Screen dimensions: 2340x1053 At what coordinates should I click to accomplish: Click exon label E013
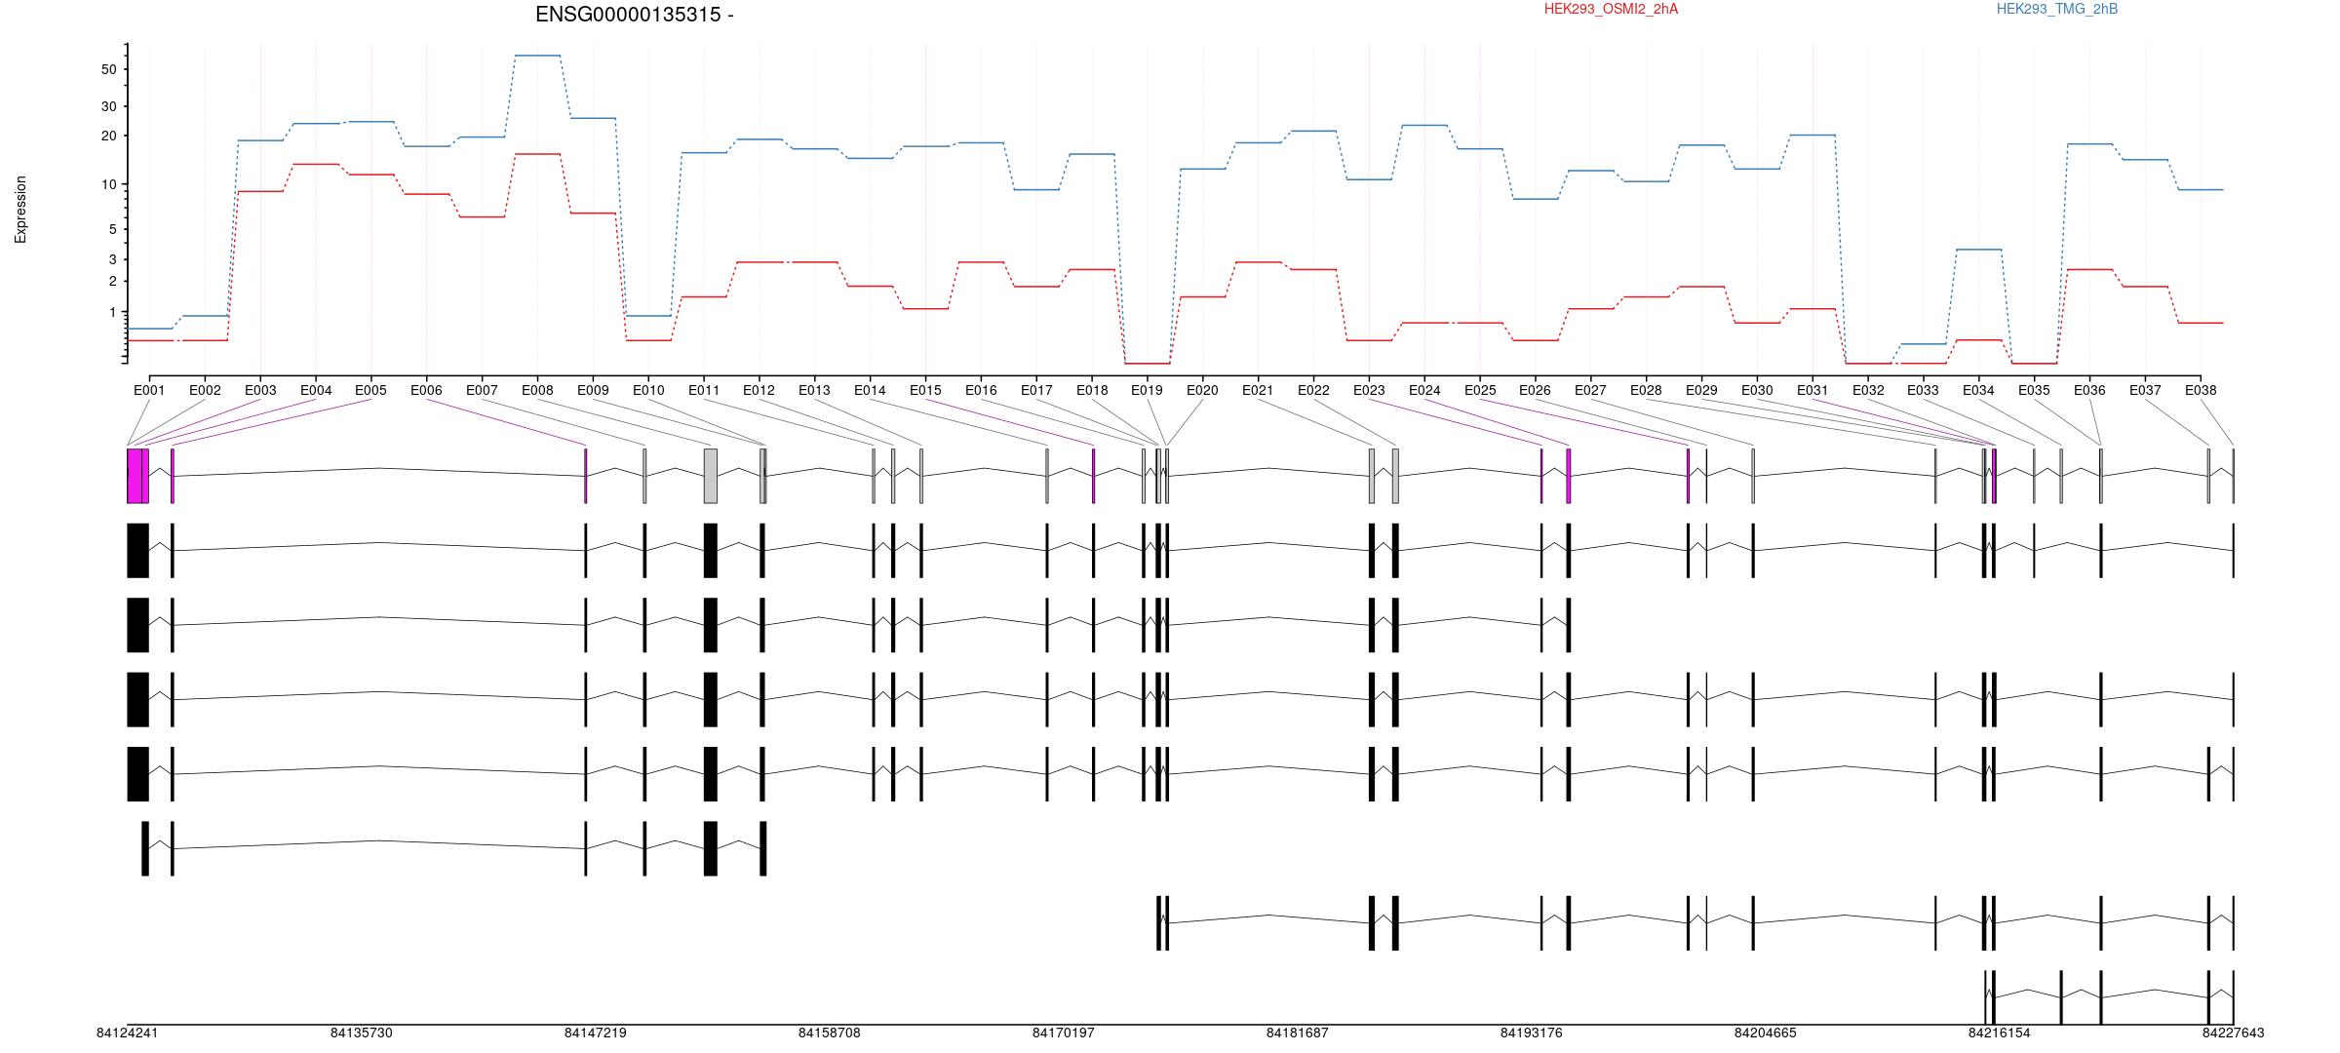pos(814,390)
